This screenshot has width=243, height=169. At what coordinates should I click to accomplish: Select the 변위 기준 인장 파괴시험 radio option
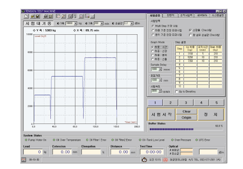[x=153, y=35]
